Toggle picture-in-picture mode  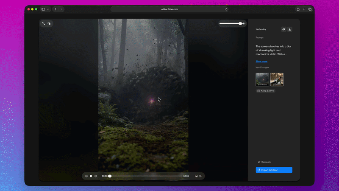point(49,24)
